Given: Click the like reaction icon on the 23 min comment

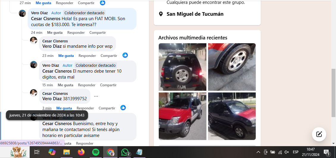Looking at the screenshot, I should click(125, 55).
